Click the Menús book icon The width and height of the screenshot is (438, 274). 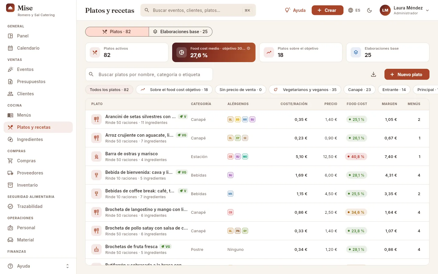pyautogui.click(x=10, y=115)
